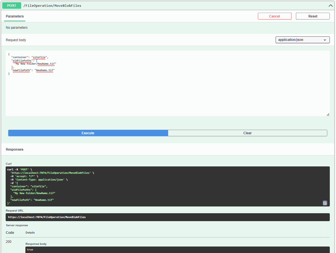Click the green POST method badge
336x253 pixels.
[x=11, y=5]
